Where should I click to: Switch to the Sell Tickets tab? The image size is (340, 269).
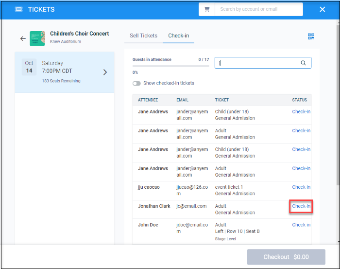(x=144, y=36)
